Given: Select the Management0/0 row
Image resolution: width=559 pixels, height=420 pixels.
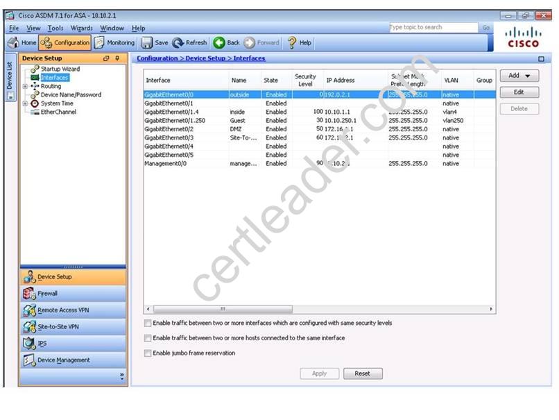Looking at the screenshot, I should point(320,163).
